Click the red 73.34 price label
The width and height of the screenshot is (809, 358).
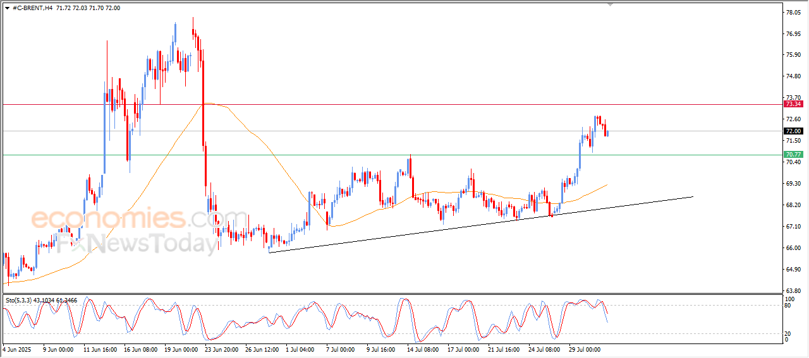tap(793, 104)
